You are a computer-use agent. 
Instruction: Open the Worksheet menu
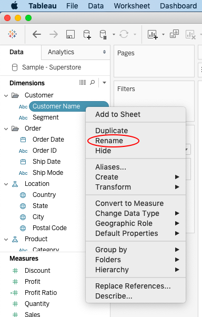pos(132,6)
